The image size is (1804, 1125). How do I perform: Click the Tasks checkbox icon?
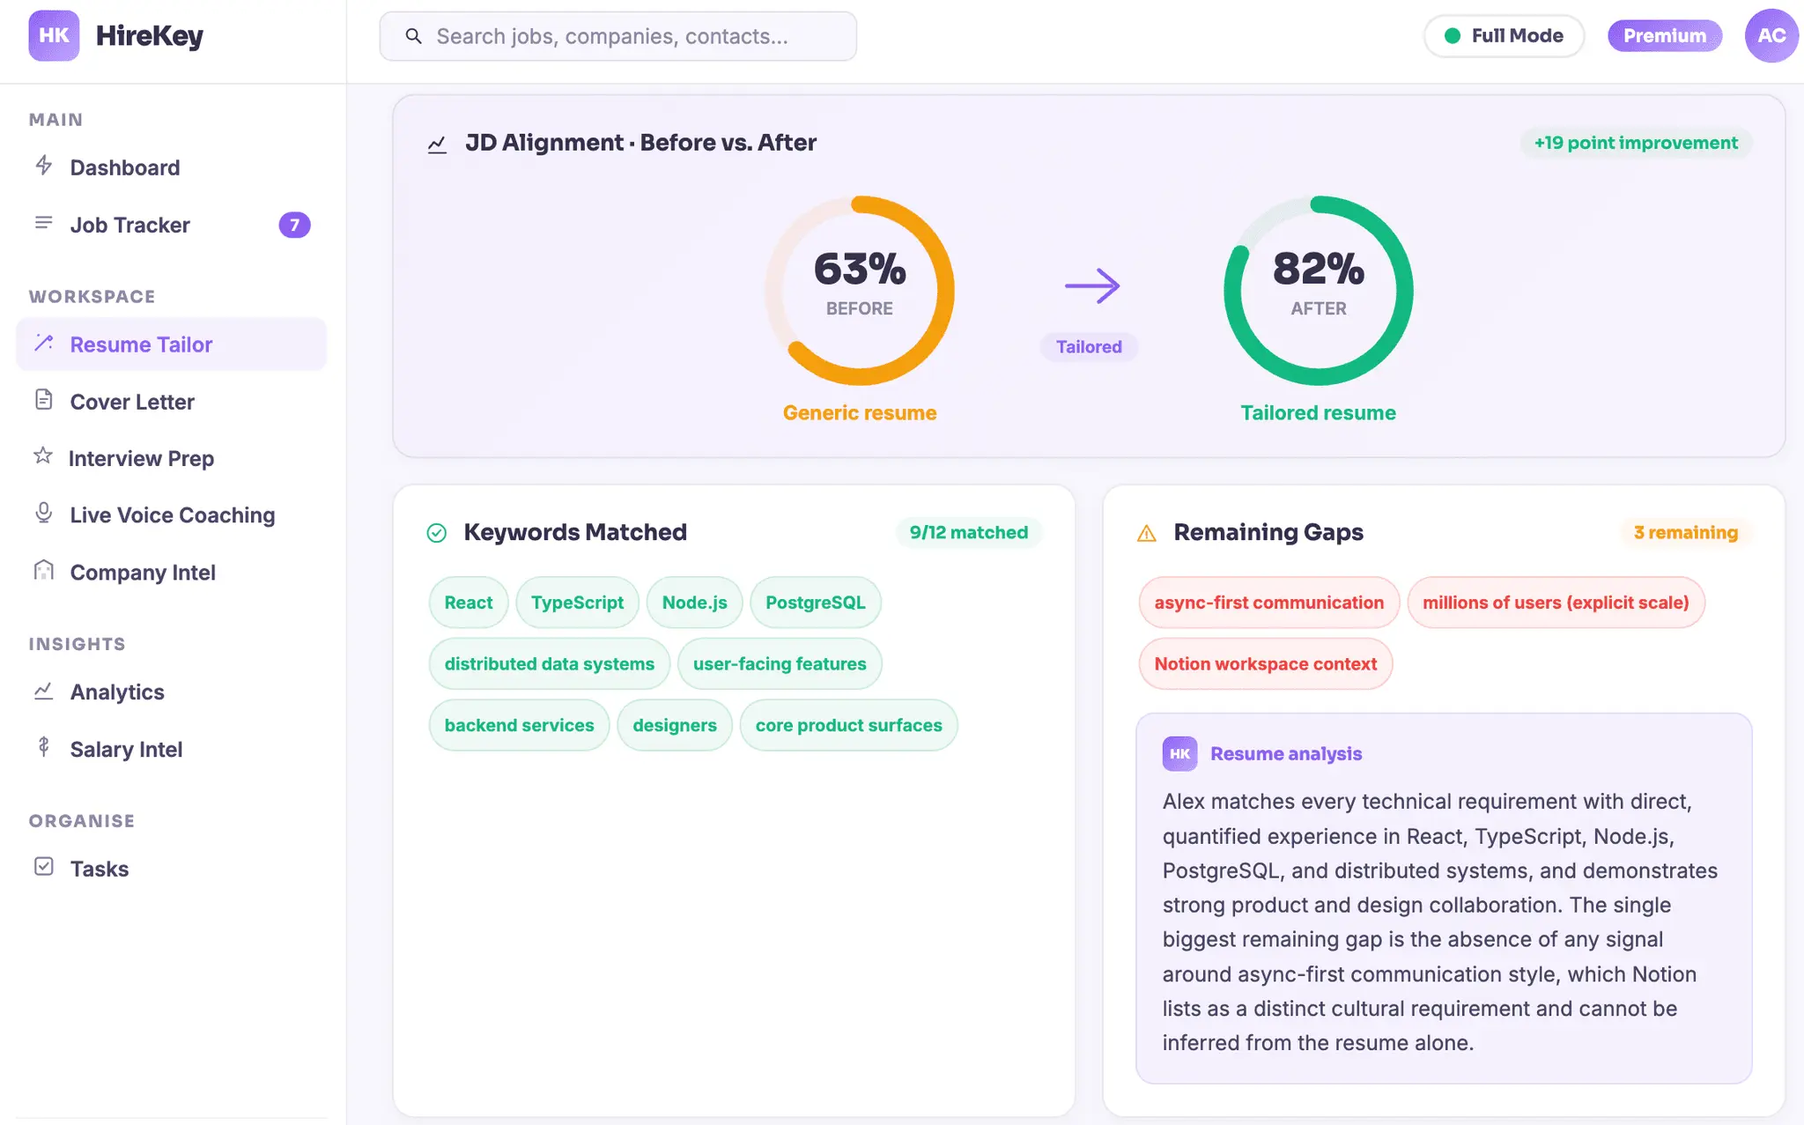click(x=43, y=867)
